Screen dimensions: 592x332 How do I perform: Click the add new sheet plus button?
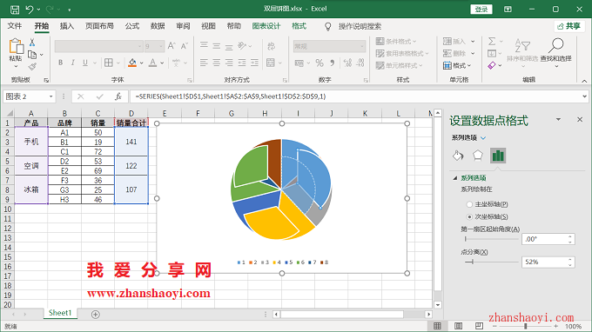(x=96, y=315)
